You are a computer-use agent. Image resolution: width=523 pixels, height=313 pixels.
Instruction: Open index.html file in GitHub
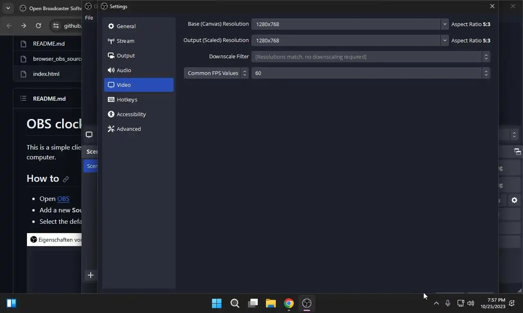pyautogui.click(x=46, y=74)
